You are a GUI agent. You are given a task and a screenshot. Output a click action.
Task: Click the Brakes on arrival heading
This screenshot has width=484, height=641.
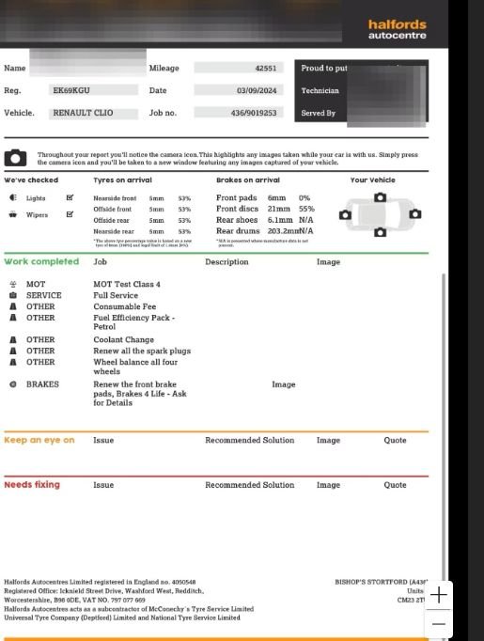coord(248,180)
